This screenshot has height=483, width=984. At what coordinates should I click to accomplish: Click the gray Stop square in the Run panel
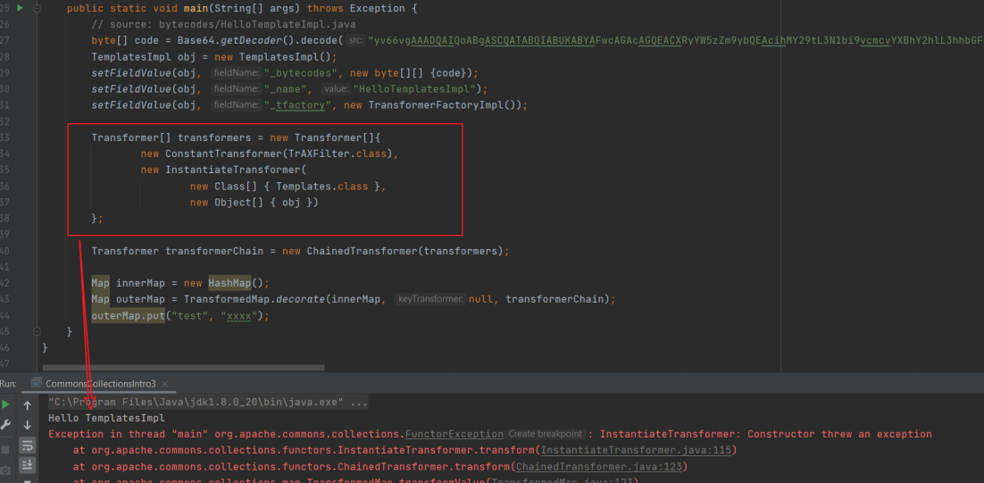point(5,450)
